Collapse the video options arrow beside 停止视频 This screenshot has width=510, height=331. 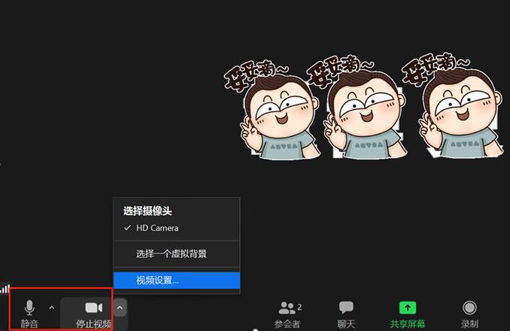click(120, 308)
